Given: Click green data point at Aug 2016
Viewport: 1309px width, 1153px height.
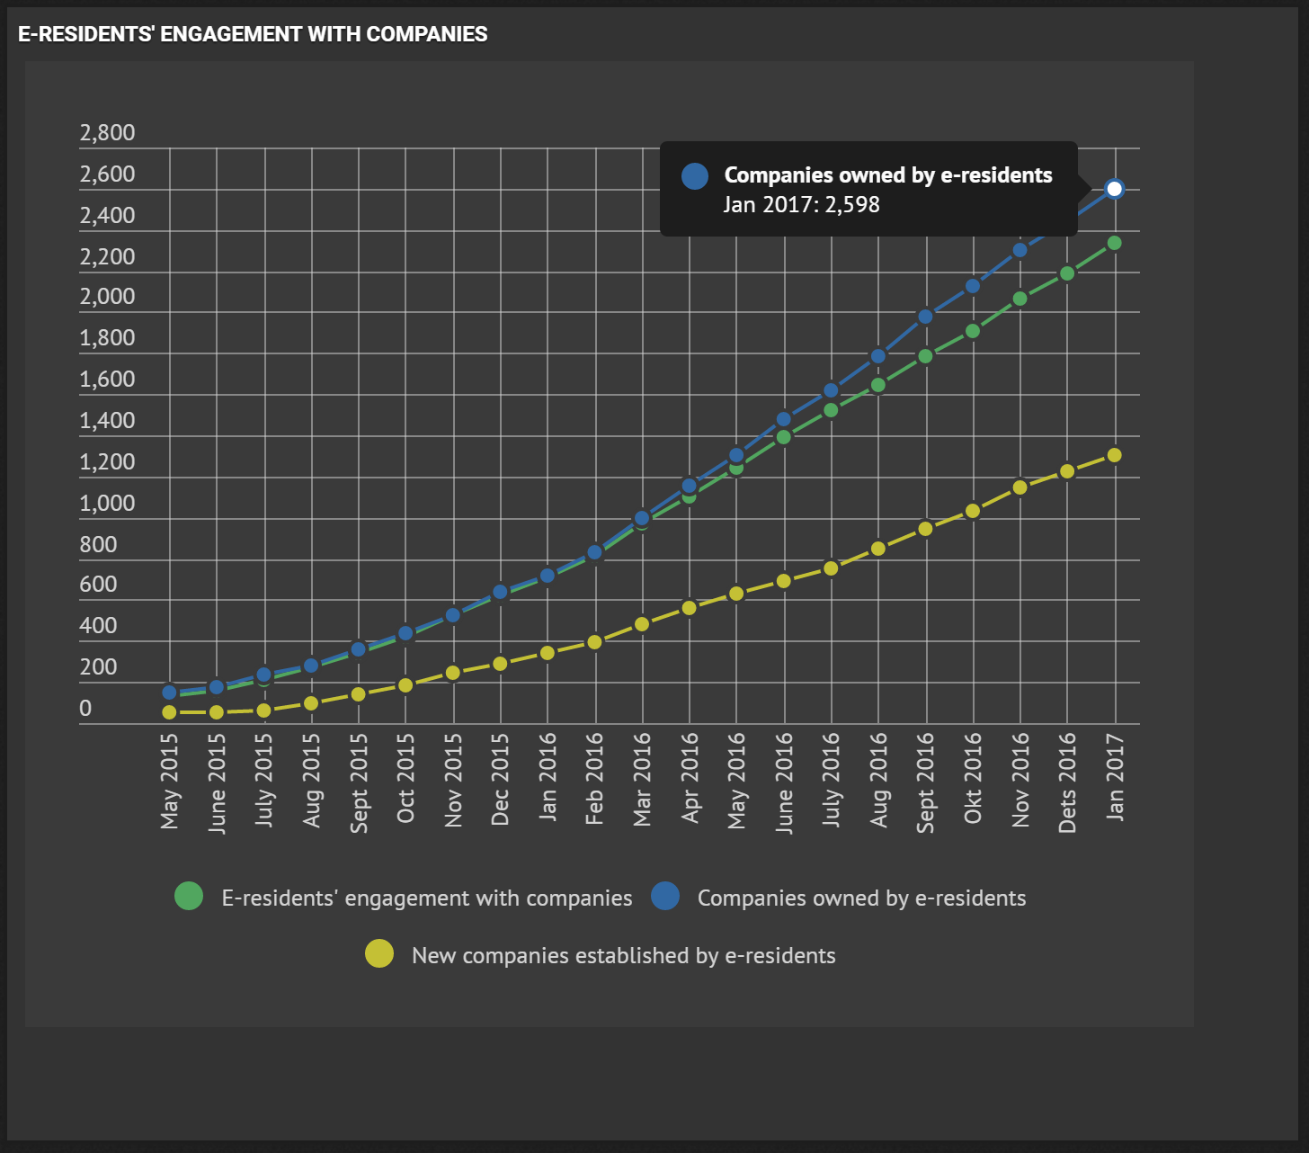Looking at the screenshot, I should [878, 385].
